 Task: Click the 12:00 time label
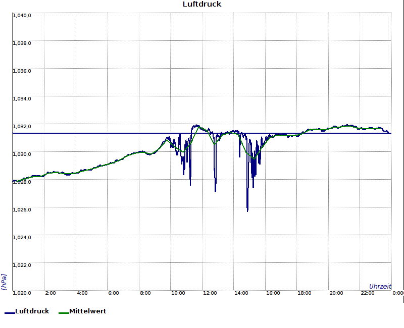tap(210, 293)
